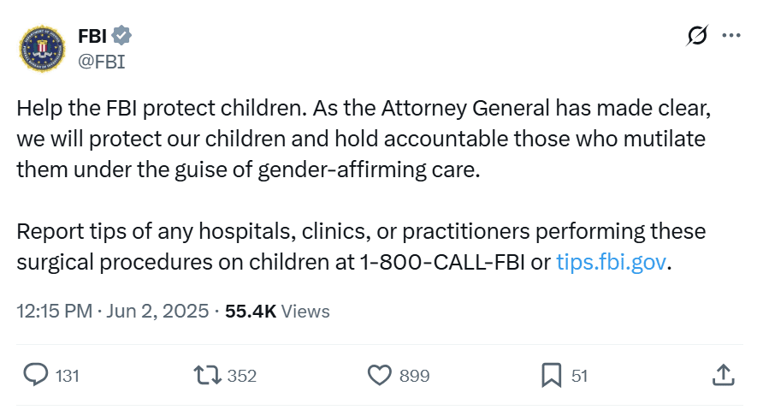Open the FBI profile avatar
Screen dimensions: 763x416
click(x=42, y=49)
